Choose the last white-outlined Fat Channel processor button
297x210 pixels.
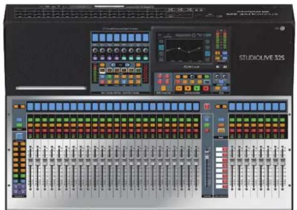(138, 70)
